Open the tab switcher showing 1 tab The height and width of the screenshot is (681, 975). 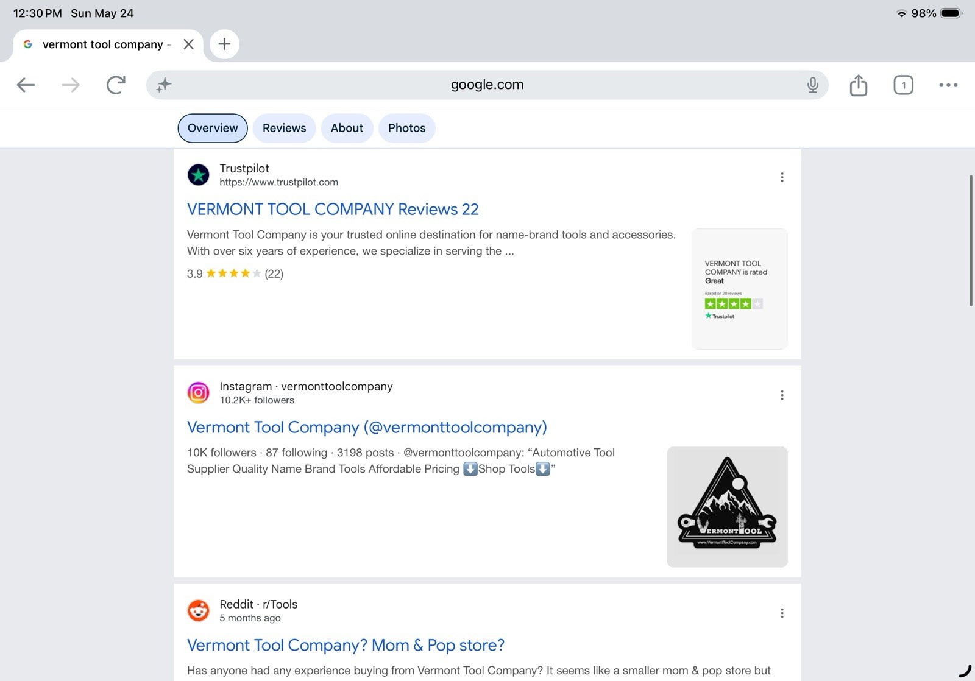(x=903, y=85)
